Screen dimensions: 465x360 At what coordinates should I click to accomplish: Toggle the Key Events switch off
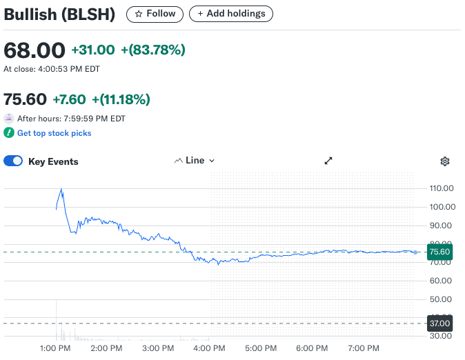[x=13, y=161]
